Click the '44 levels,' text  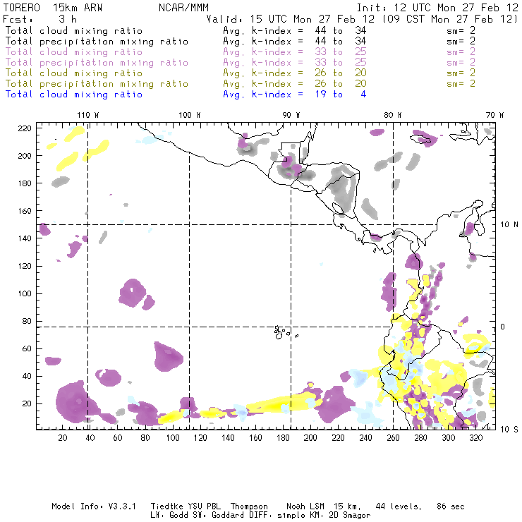[x=399, y=506]
